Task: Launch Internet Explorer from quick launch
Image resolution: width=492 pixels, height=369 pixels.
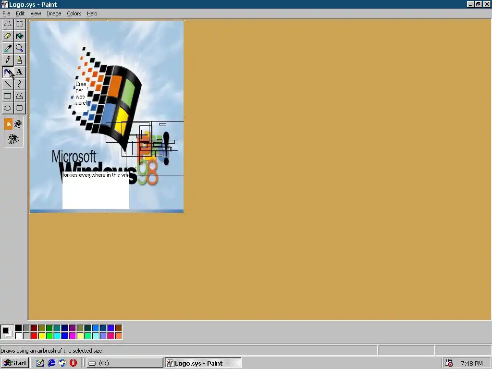Action: [51, 363]
